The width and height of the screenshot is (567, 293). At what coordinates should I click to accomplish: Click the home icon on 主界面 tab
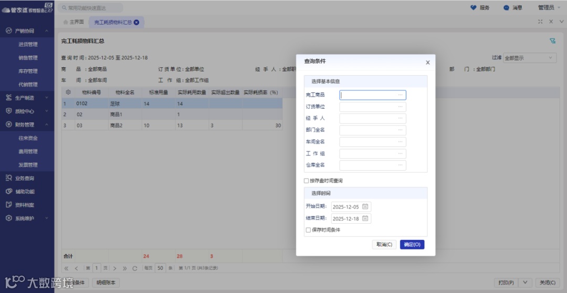tap(66, 22)
